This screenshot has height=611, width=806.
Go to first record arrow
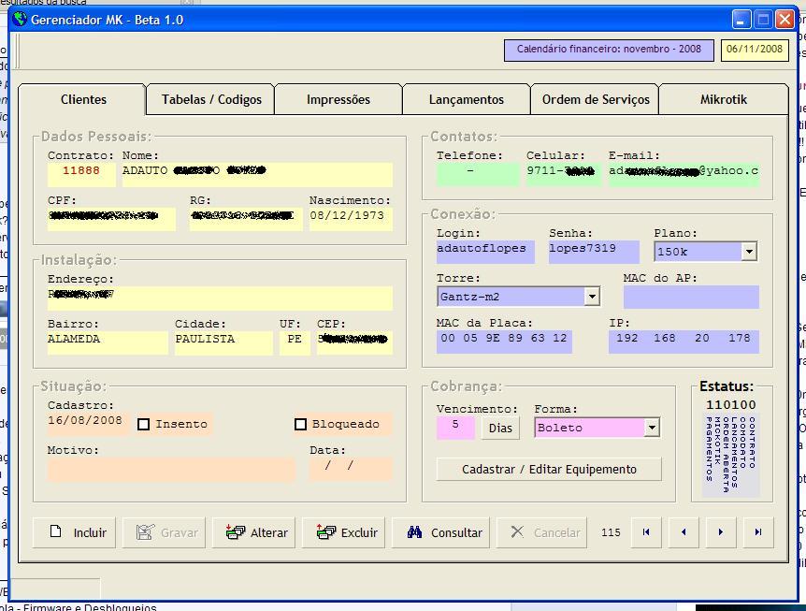tap(646, 532)
